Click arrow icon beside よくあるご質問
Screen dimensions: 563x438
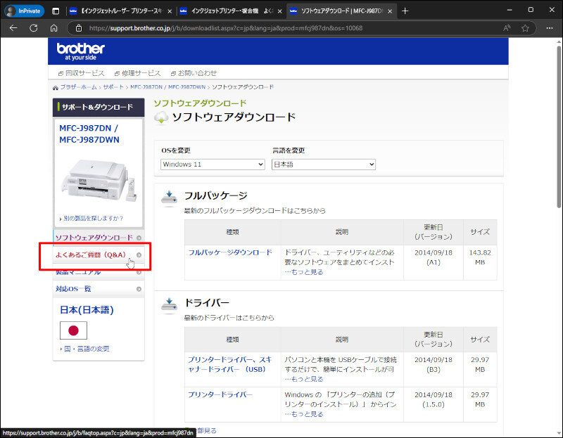tap(139, 255)
